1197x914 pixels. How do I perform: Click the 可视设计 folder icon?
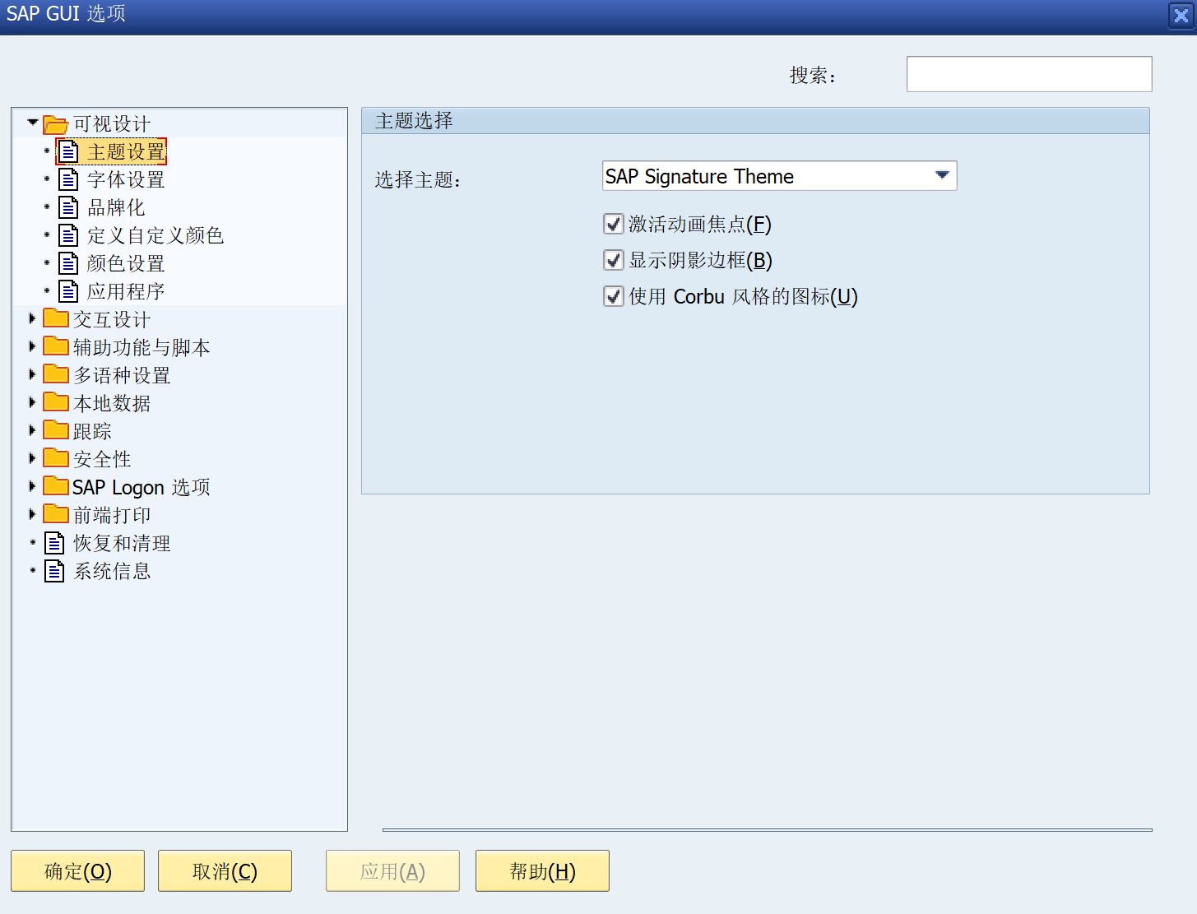54,123
